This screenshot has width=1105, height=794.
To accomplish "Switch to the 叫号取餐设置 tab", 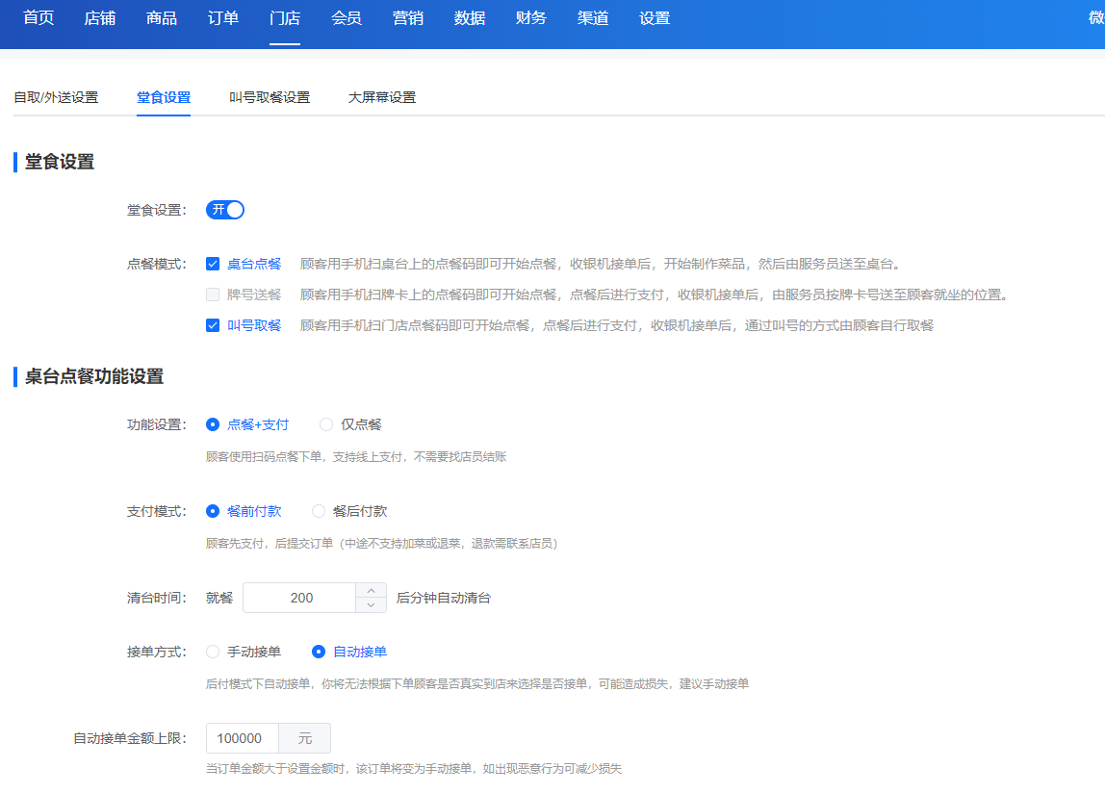I will click(x=270, y=97).
